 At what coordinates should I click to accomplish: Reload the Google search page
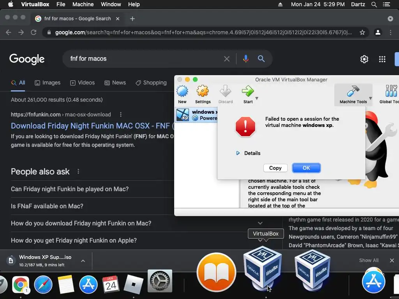[34, 32]
